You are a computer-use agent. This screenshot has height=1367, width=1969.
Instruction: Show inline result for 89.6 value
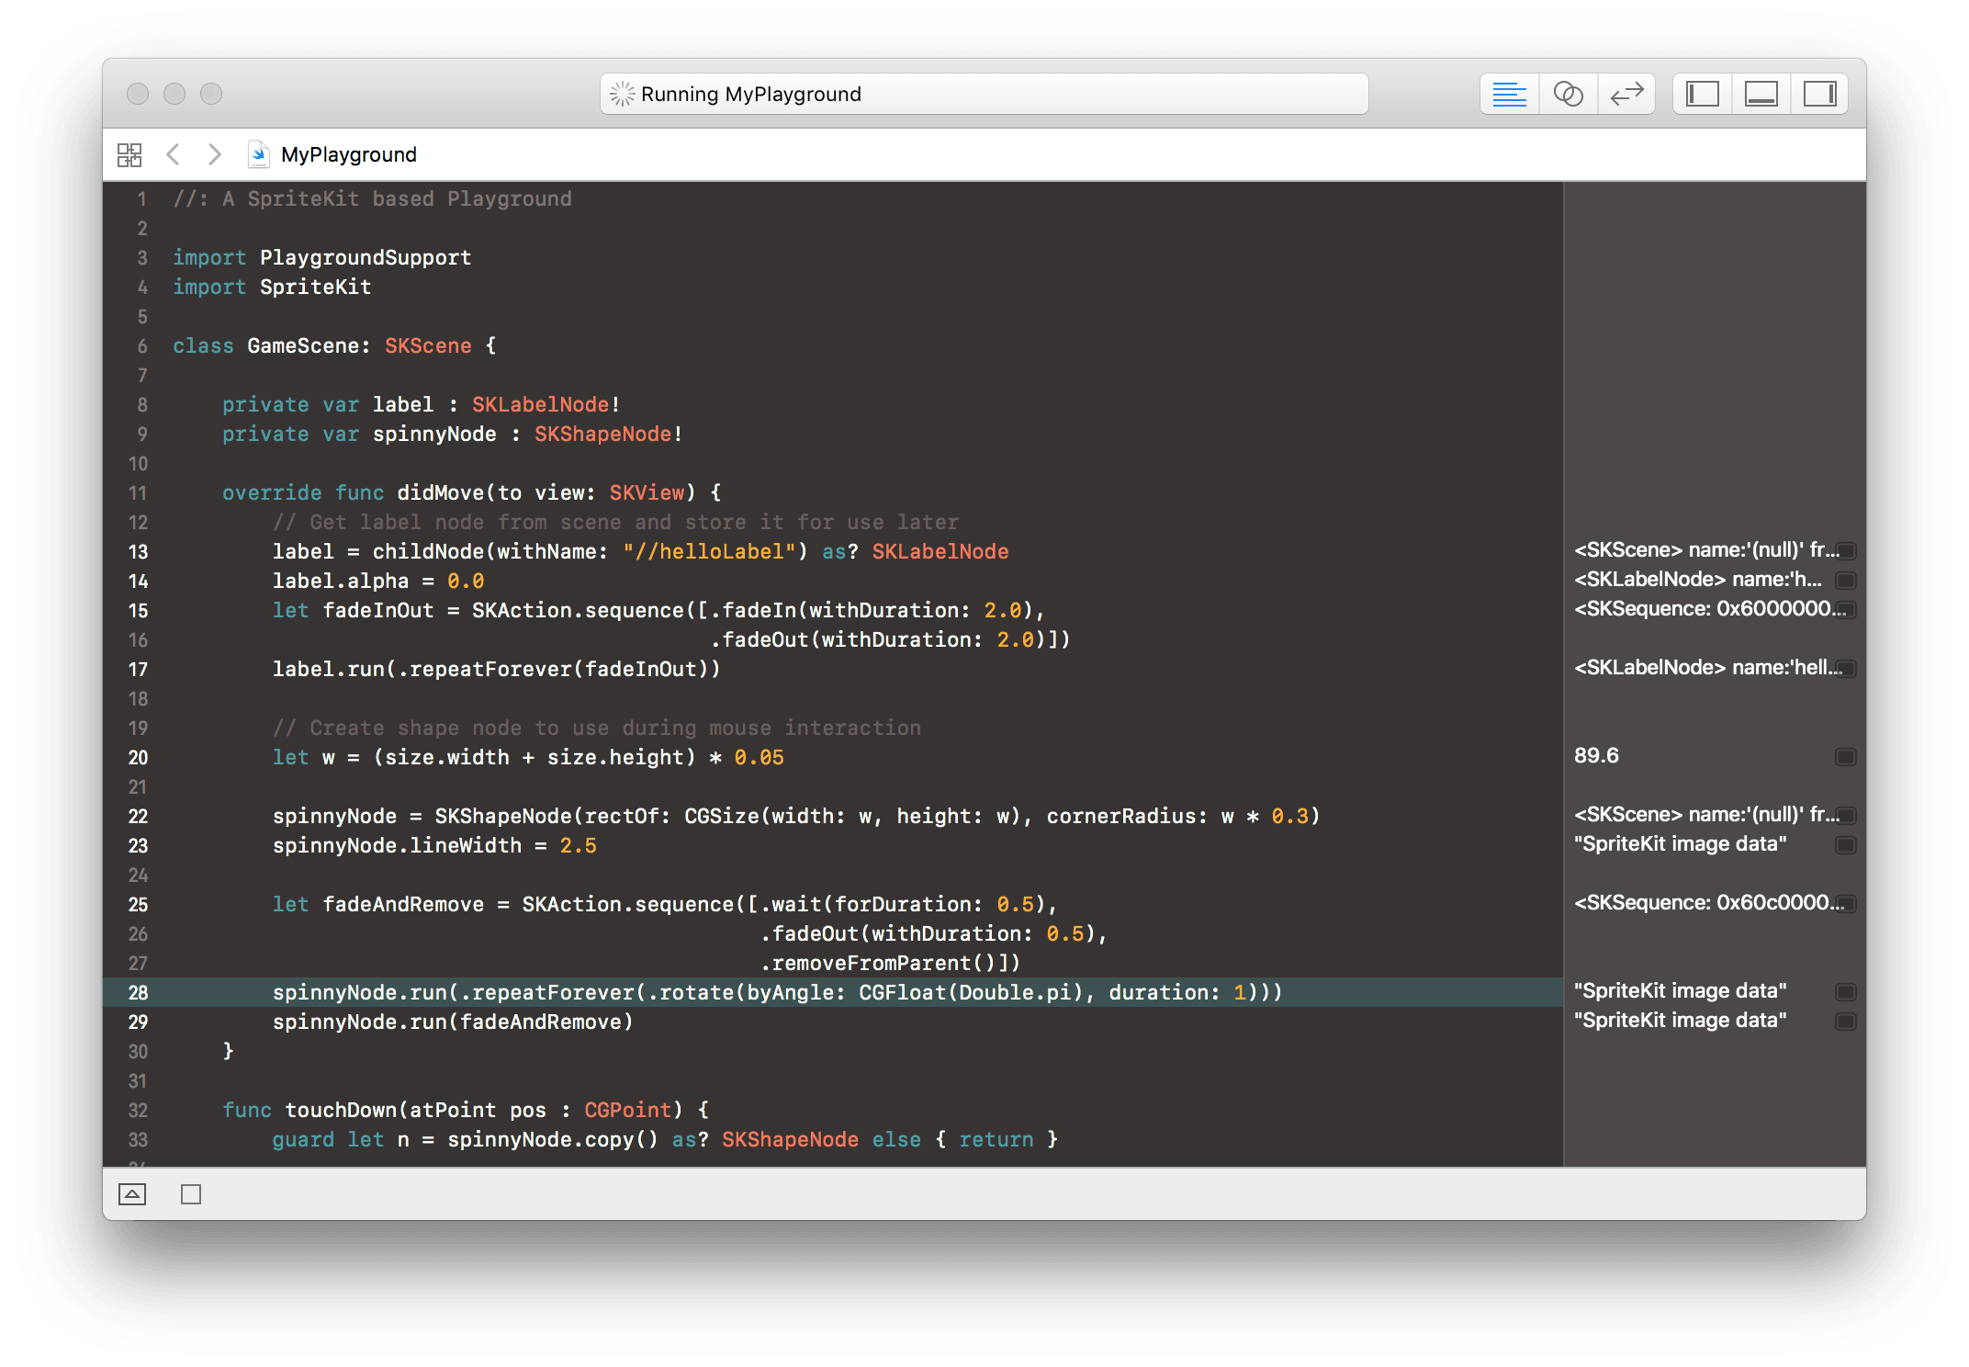[1845, 757]
